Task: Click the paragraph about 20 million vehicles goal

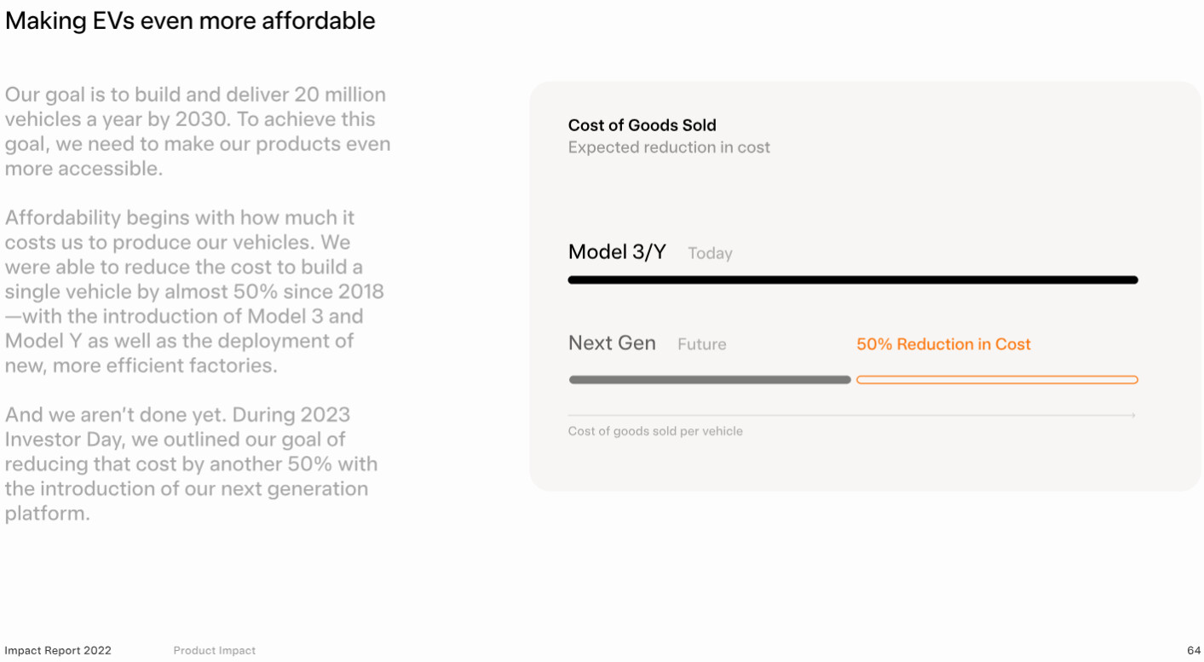Action: click(197, 131)
